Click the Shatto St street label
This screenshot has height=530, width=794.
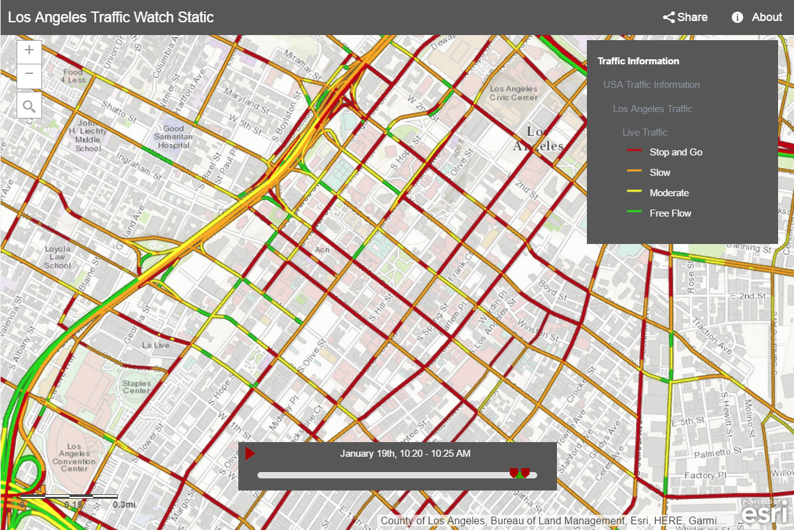point(119,111)
